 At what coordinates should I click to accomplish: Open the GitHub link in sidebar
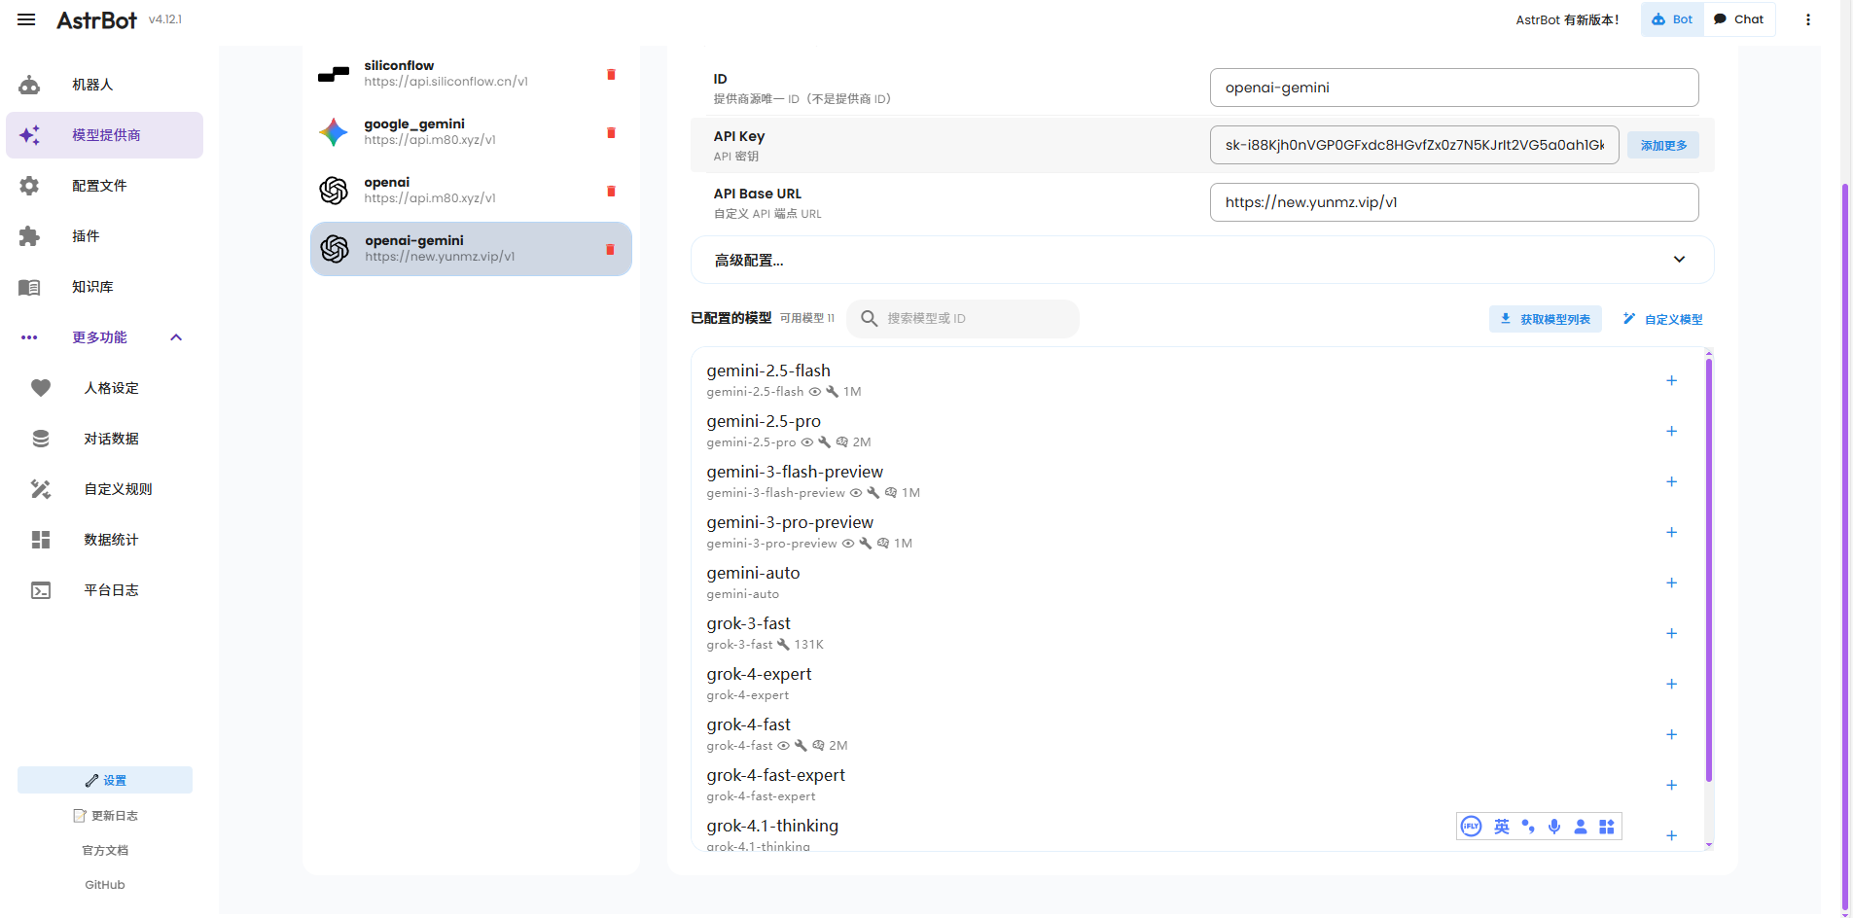pyautogui.click(x=104, y=884)
